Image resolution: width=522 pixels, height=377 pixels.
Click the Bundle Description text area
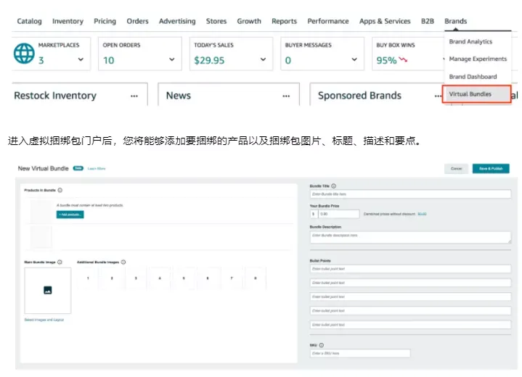(x=410, y=237)
